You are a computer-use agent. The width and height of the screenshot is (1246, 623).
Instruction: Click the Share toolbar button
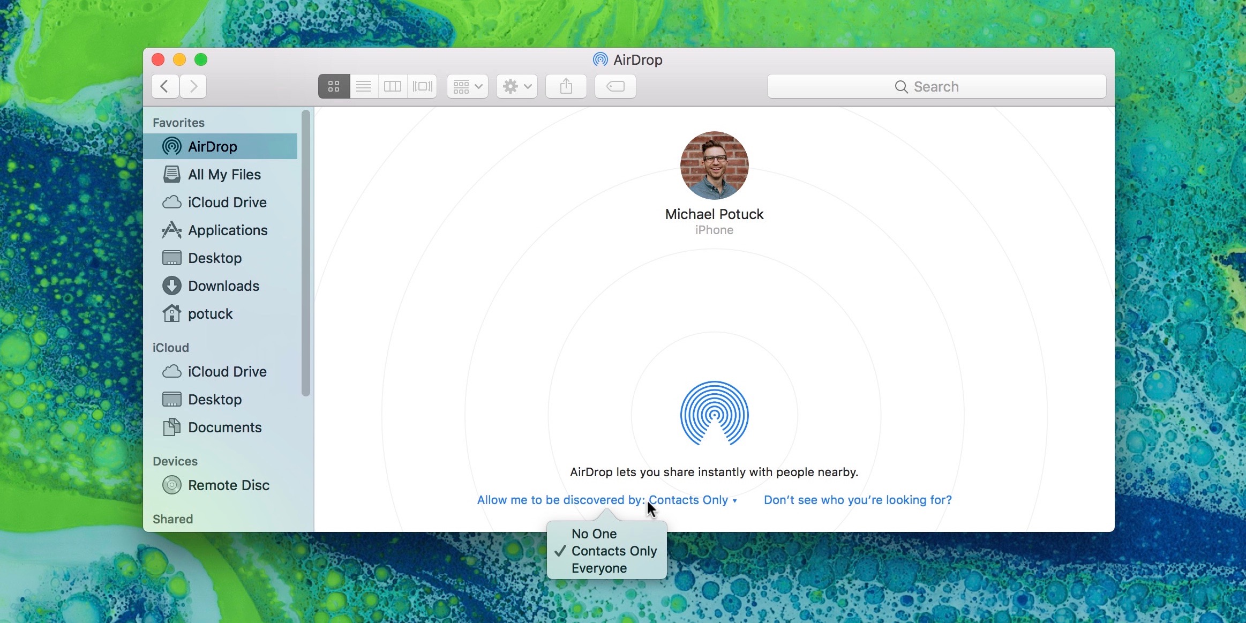[566, 86]
